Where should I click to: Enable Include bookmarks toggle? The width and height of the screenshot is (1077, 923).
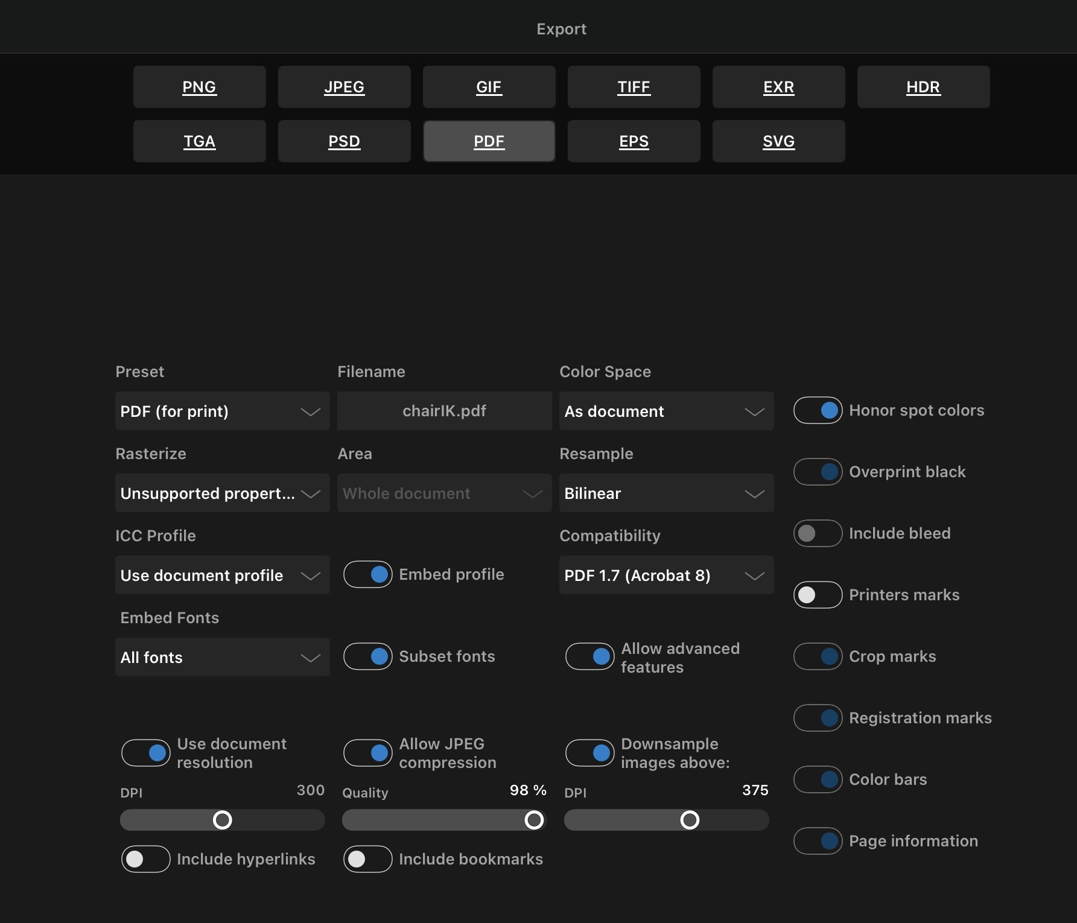[x=367, y=859]
